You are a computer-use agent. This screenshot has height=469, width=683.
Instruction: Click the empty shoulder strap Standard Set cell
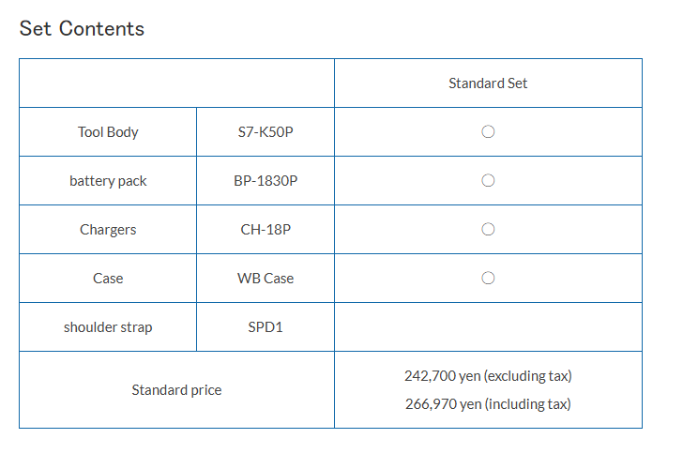point(488,327)
